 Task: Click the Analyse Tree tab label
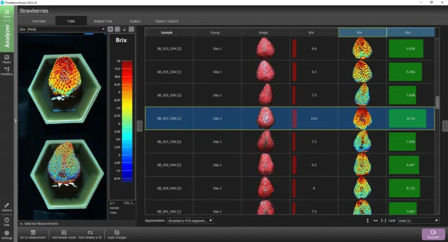103,21
